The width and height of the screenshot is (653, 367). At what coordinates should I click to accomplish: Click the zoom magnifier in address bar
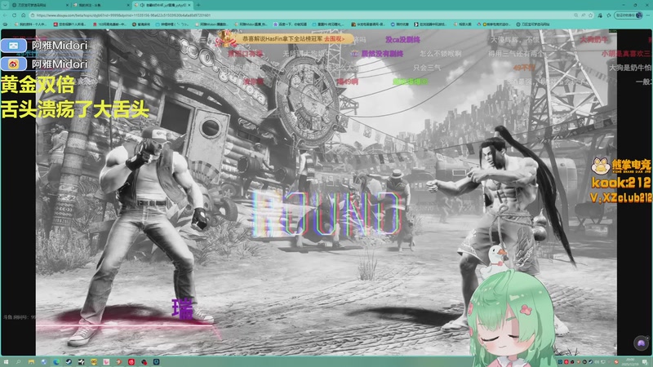click(575, 15)
